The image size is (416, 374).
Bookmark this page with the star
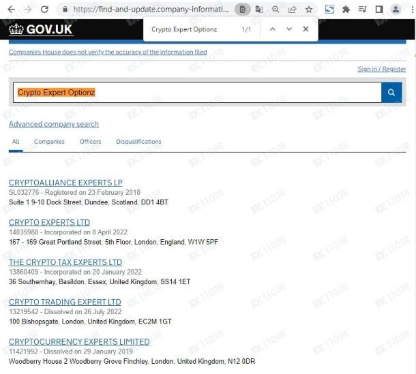pyautogui.click(x=309, y=10)
